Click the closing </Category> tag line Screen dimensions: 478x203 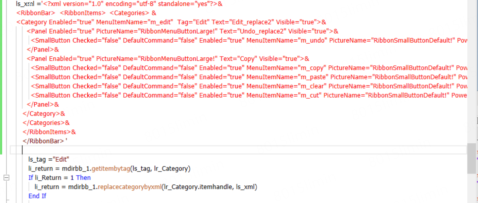coord(44,114)
